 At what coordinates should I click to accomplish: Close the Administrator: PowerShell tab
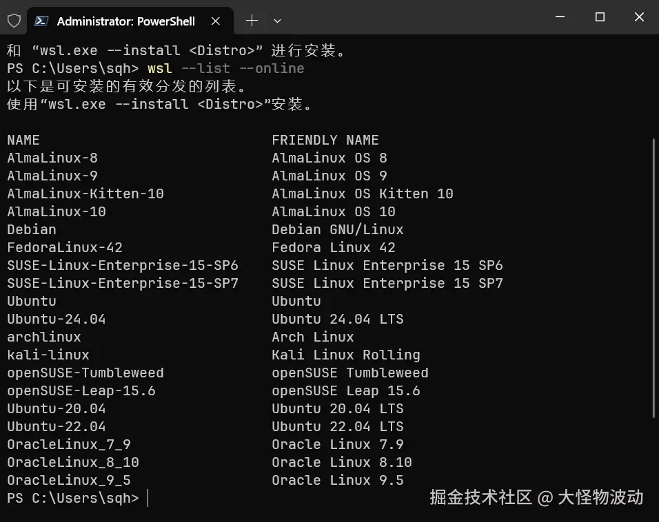click(x=216, y=21)
